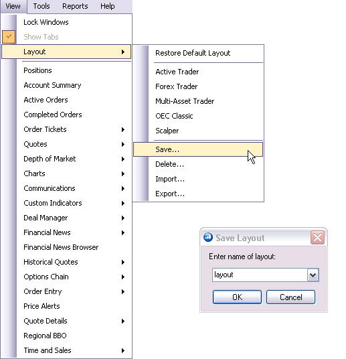Open the Tools menu
This screenshot has width=346, height=359.
[x=41, y=6]
